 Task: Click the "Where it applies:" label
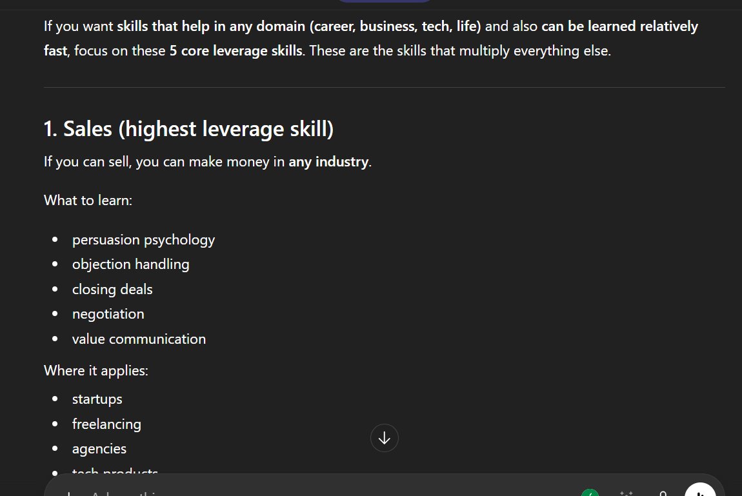(x=96, y=371)
